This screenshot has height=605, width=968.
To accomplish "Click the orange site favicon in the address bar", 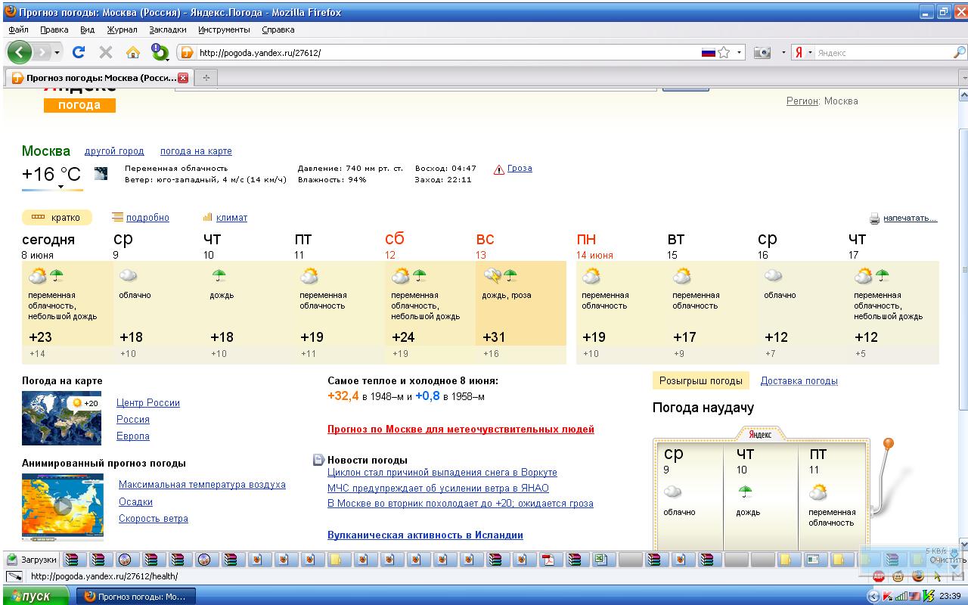I will coord(187,53).
